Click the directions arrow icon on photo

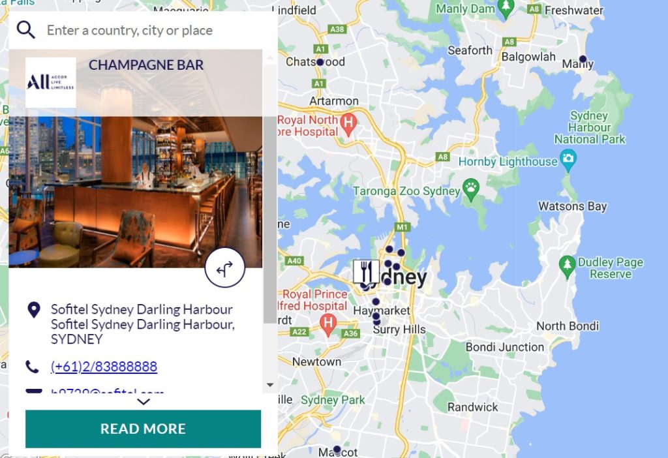(x=225, y=267)
